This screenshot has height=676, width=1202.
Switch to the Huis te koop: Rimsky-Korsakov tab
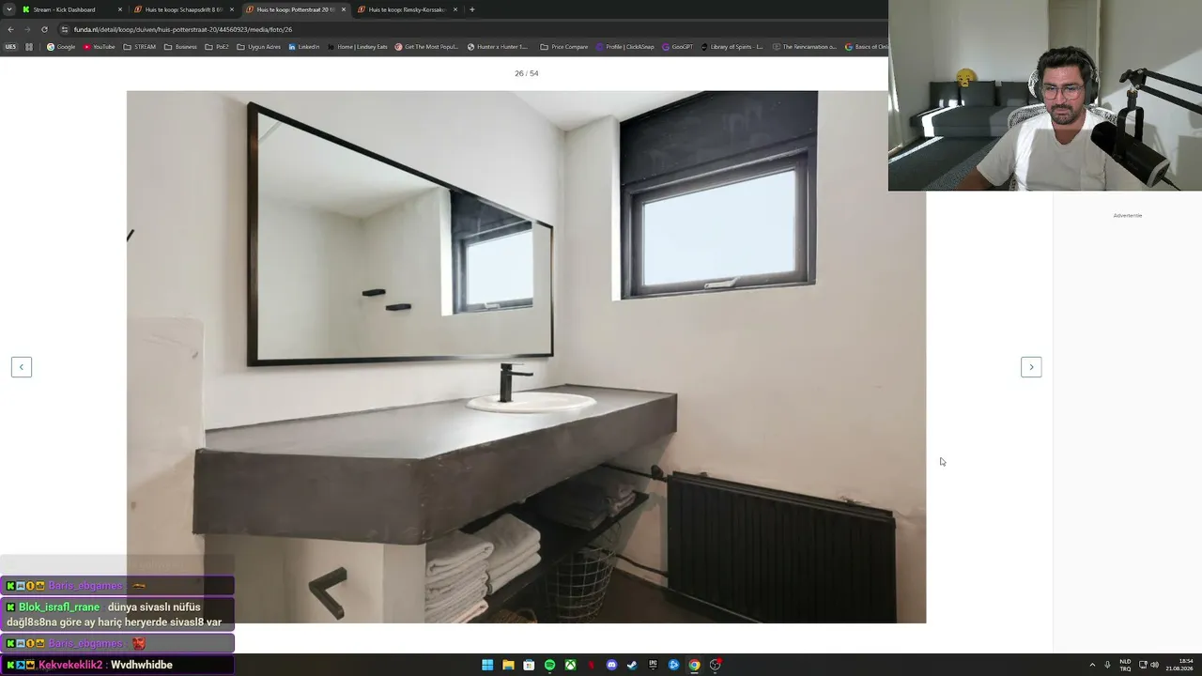tap(408, 9)
